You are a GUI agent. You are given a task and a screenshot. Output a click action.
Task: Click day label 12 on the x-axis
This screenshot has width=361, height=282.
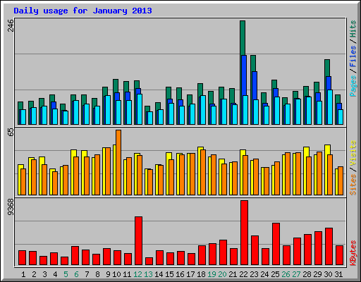[137, 274]
